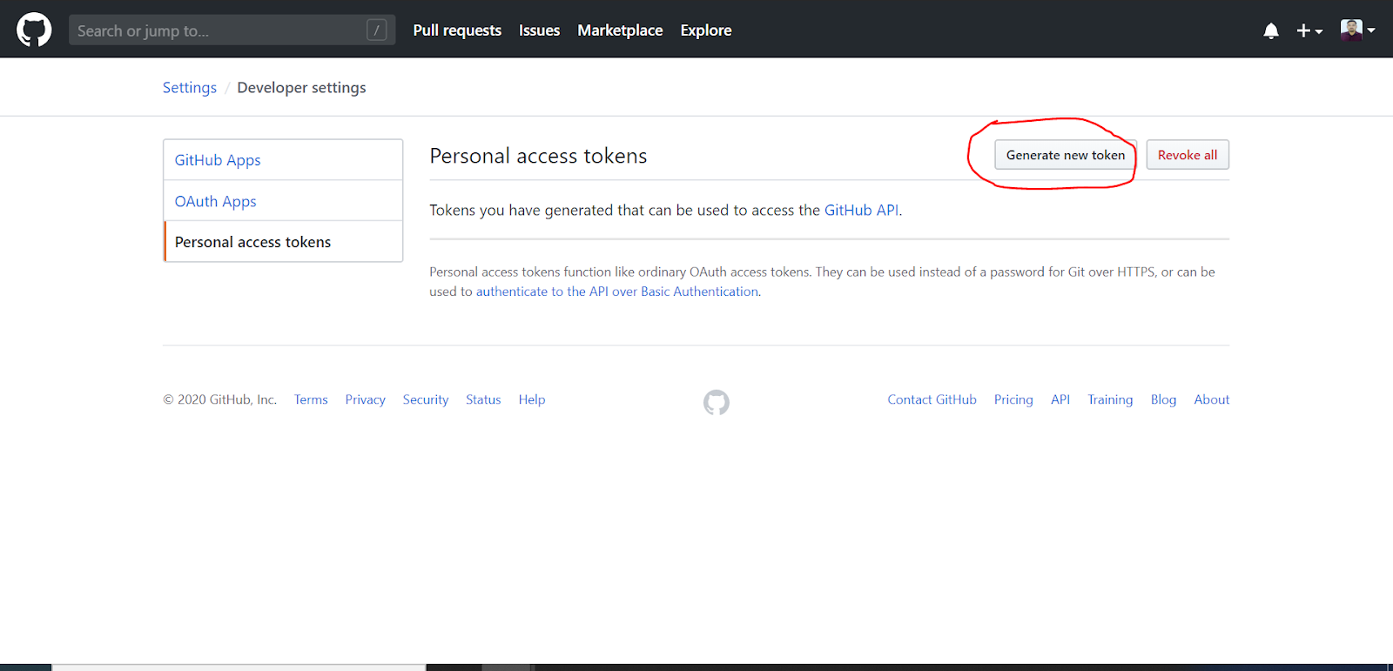The width and height of the screenshot is (1393, 671).
Task: Click Generate new token button
Action: click(x=1066, y=155)
